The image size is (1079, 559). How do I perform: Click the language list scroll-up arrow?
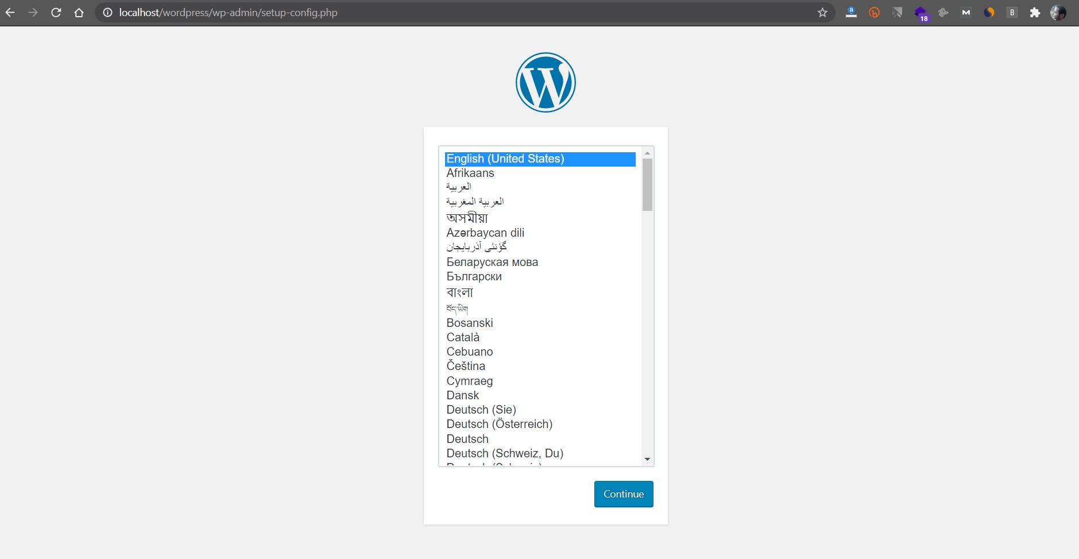tap(647, 153)
